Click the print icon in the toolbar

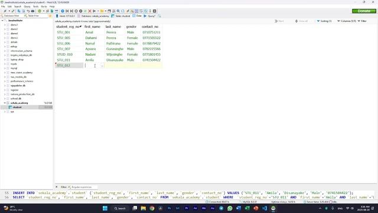[33, 11]
